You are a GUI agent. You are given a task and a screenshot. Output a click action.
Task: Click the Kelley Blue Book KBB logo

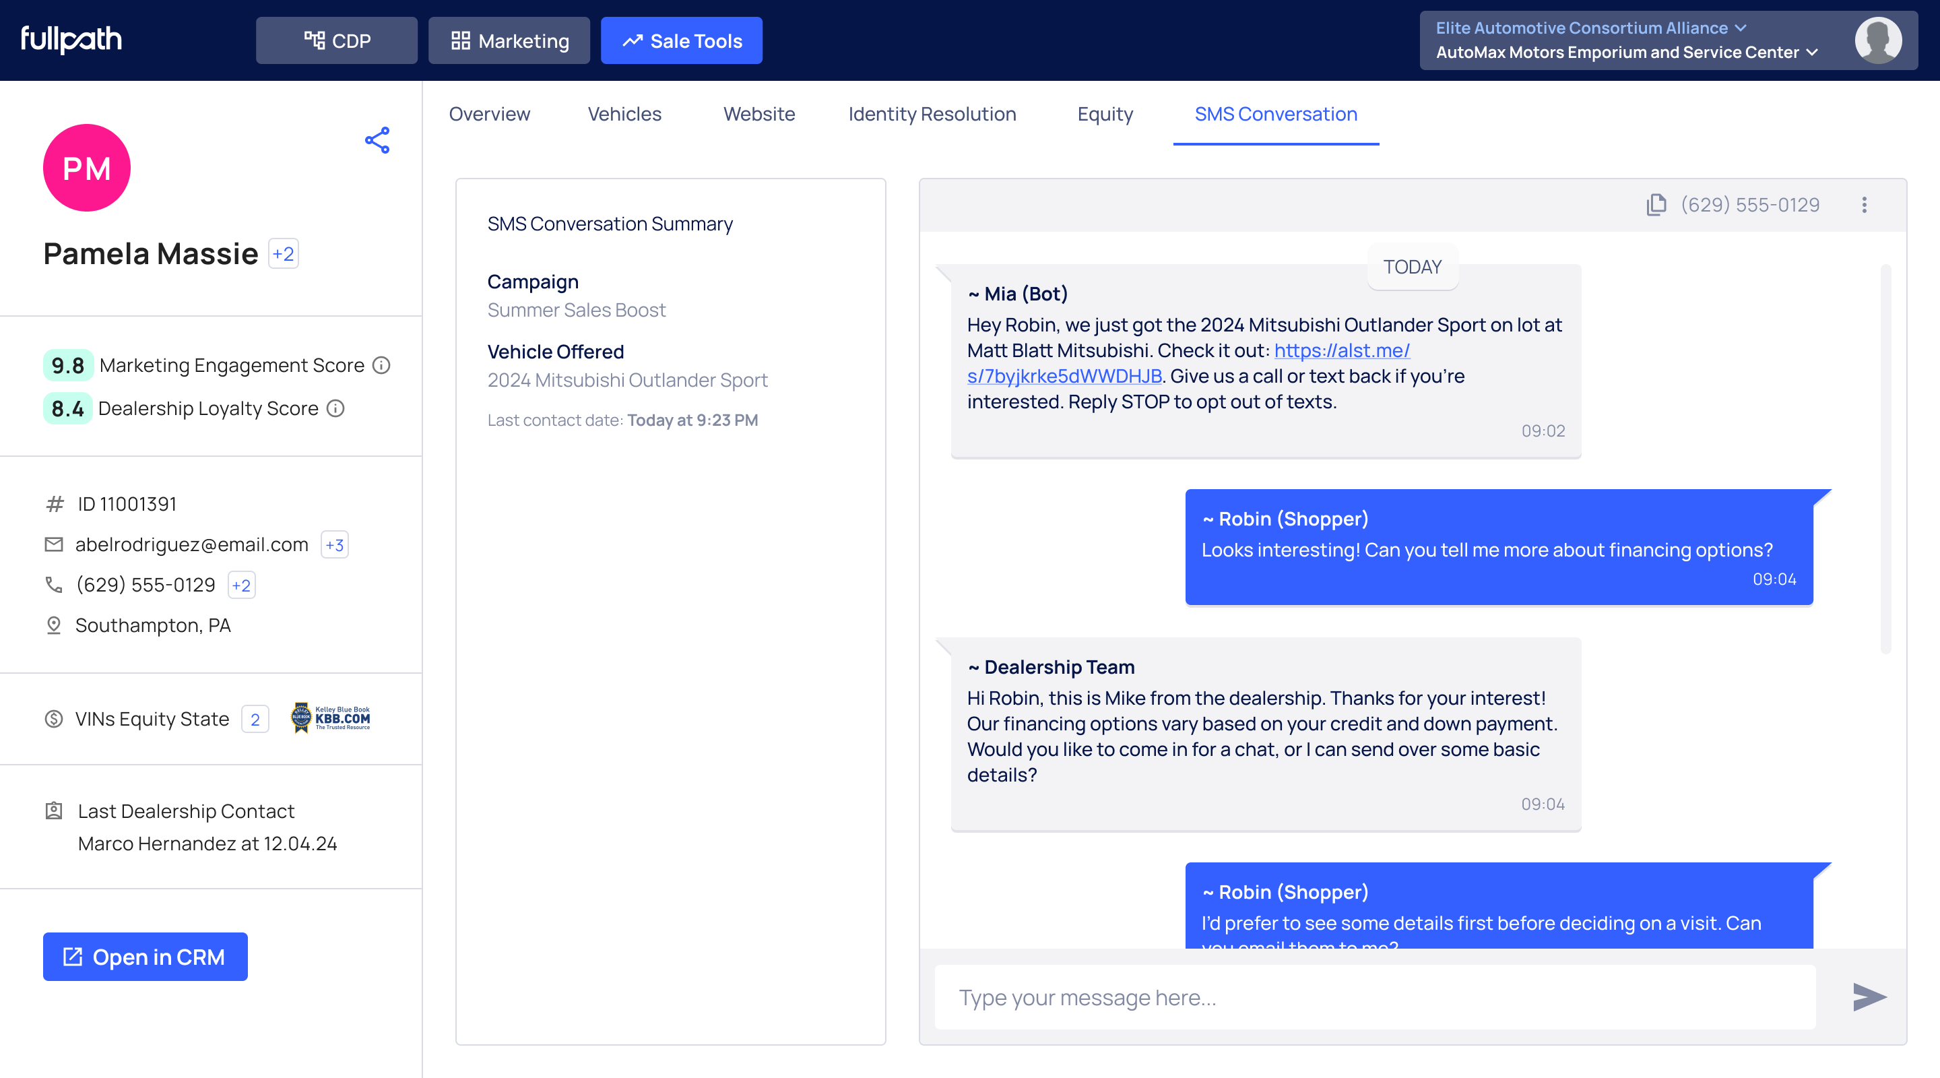coord(331,718)
